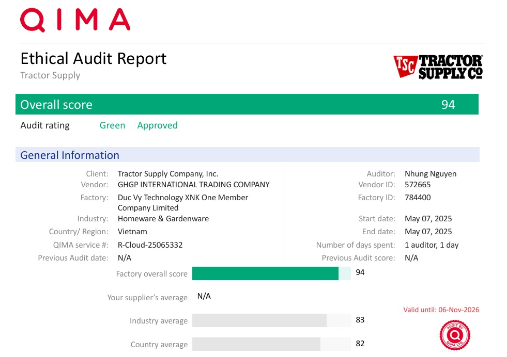This screenshot has width=507, height=357.
Task: Click the Industry average gray bar
Action: (259, 320)
